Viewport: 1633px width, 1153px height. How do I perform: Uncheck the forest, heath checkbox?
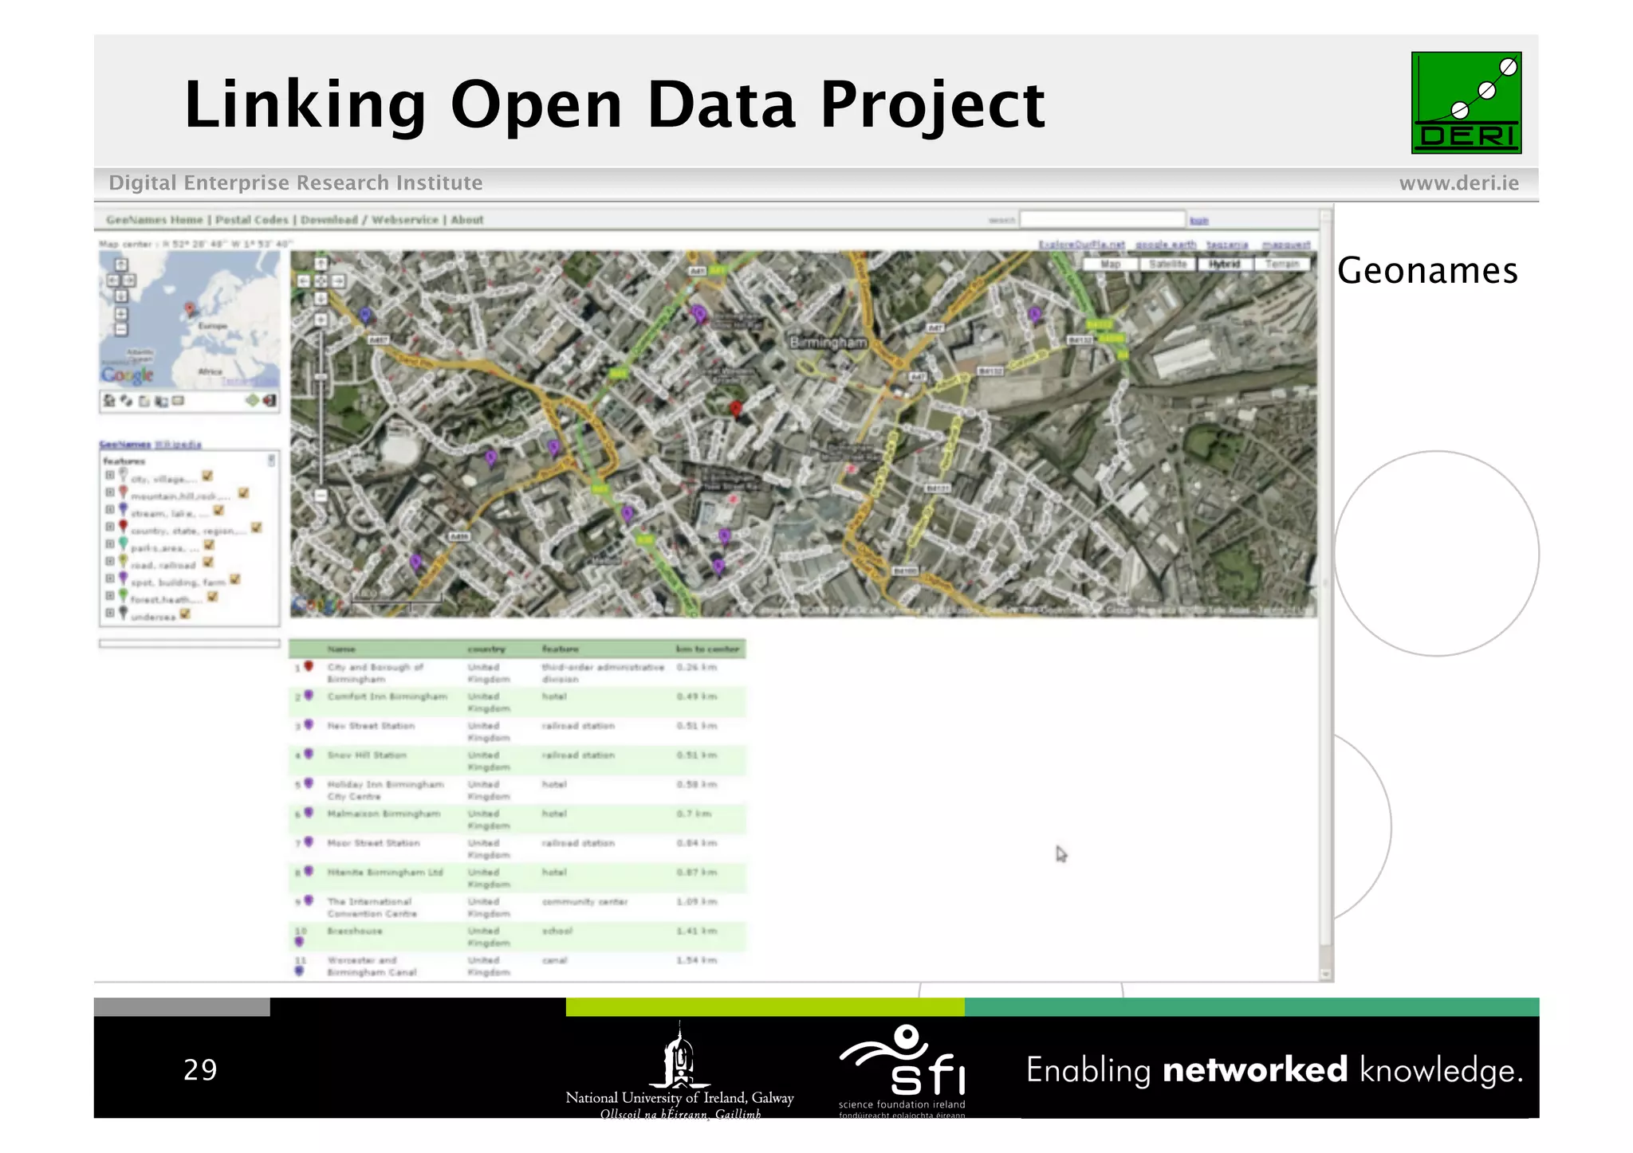[x=213, y=597]
